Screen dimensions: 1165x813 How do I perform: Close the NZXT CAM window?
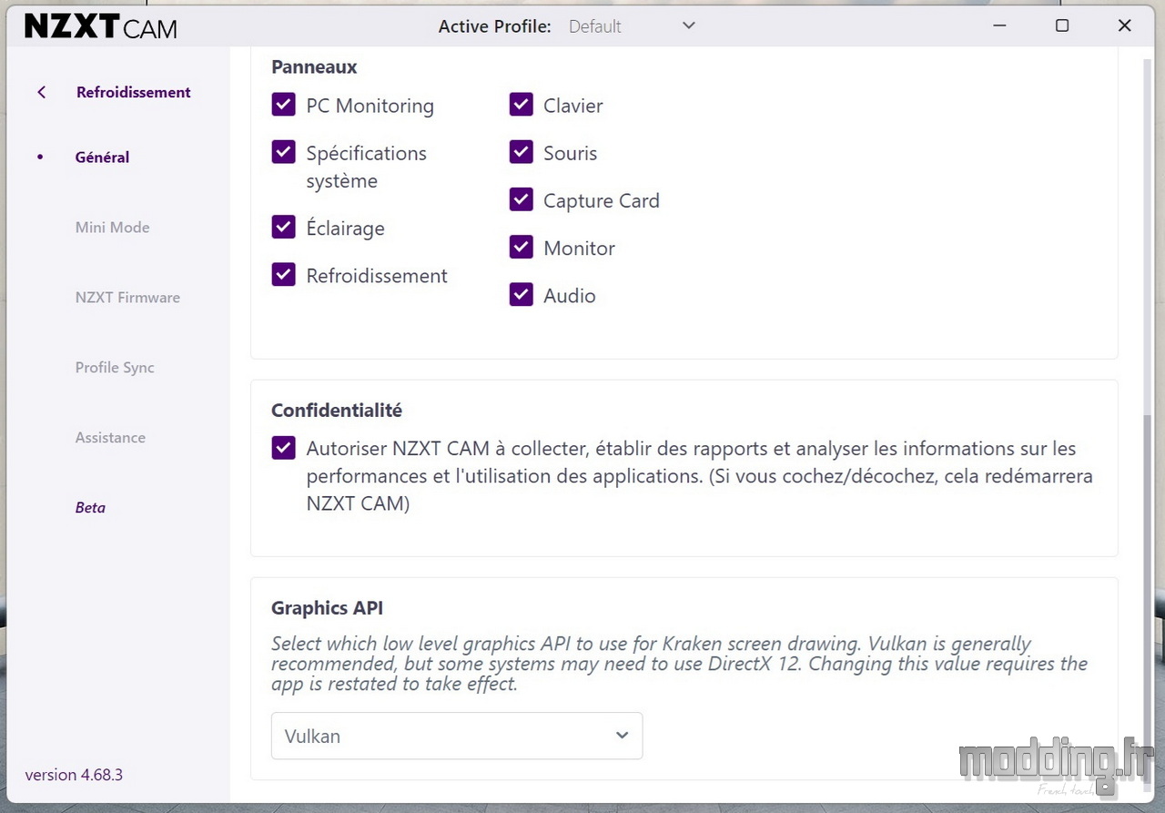coord(1124,26)
